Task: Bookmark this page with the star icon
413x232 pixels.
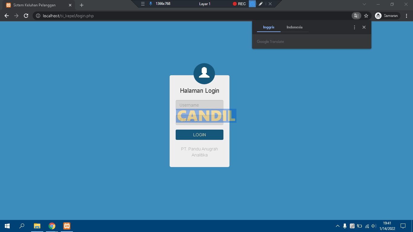Action: (x=366, y=16)
